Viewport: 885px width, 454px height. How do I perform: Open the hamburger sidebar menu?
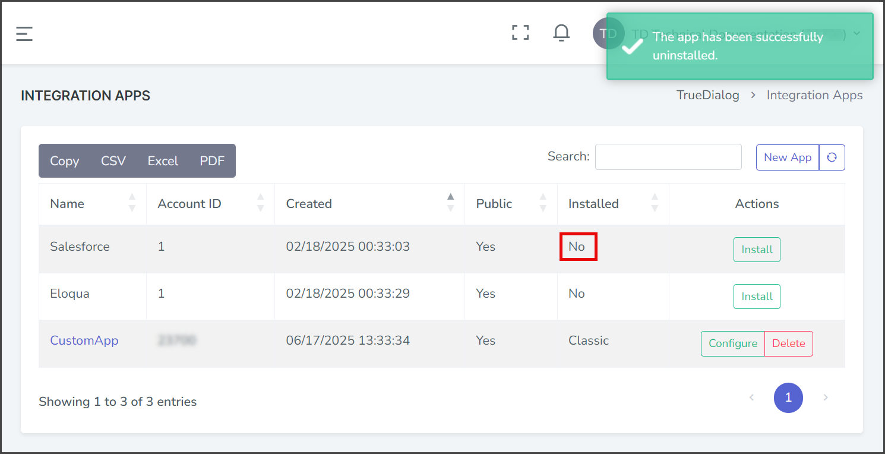[x=24, y=33]
